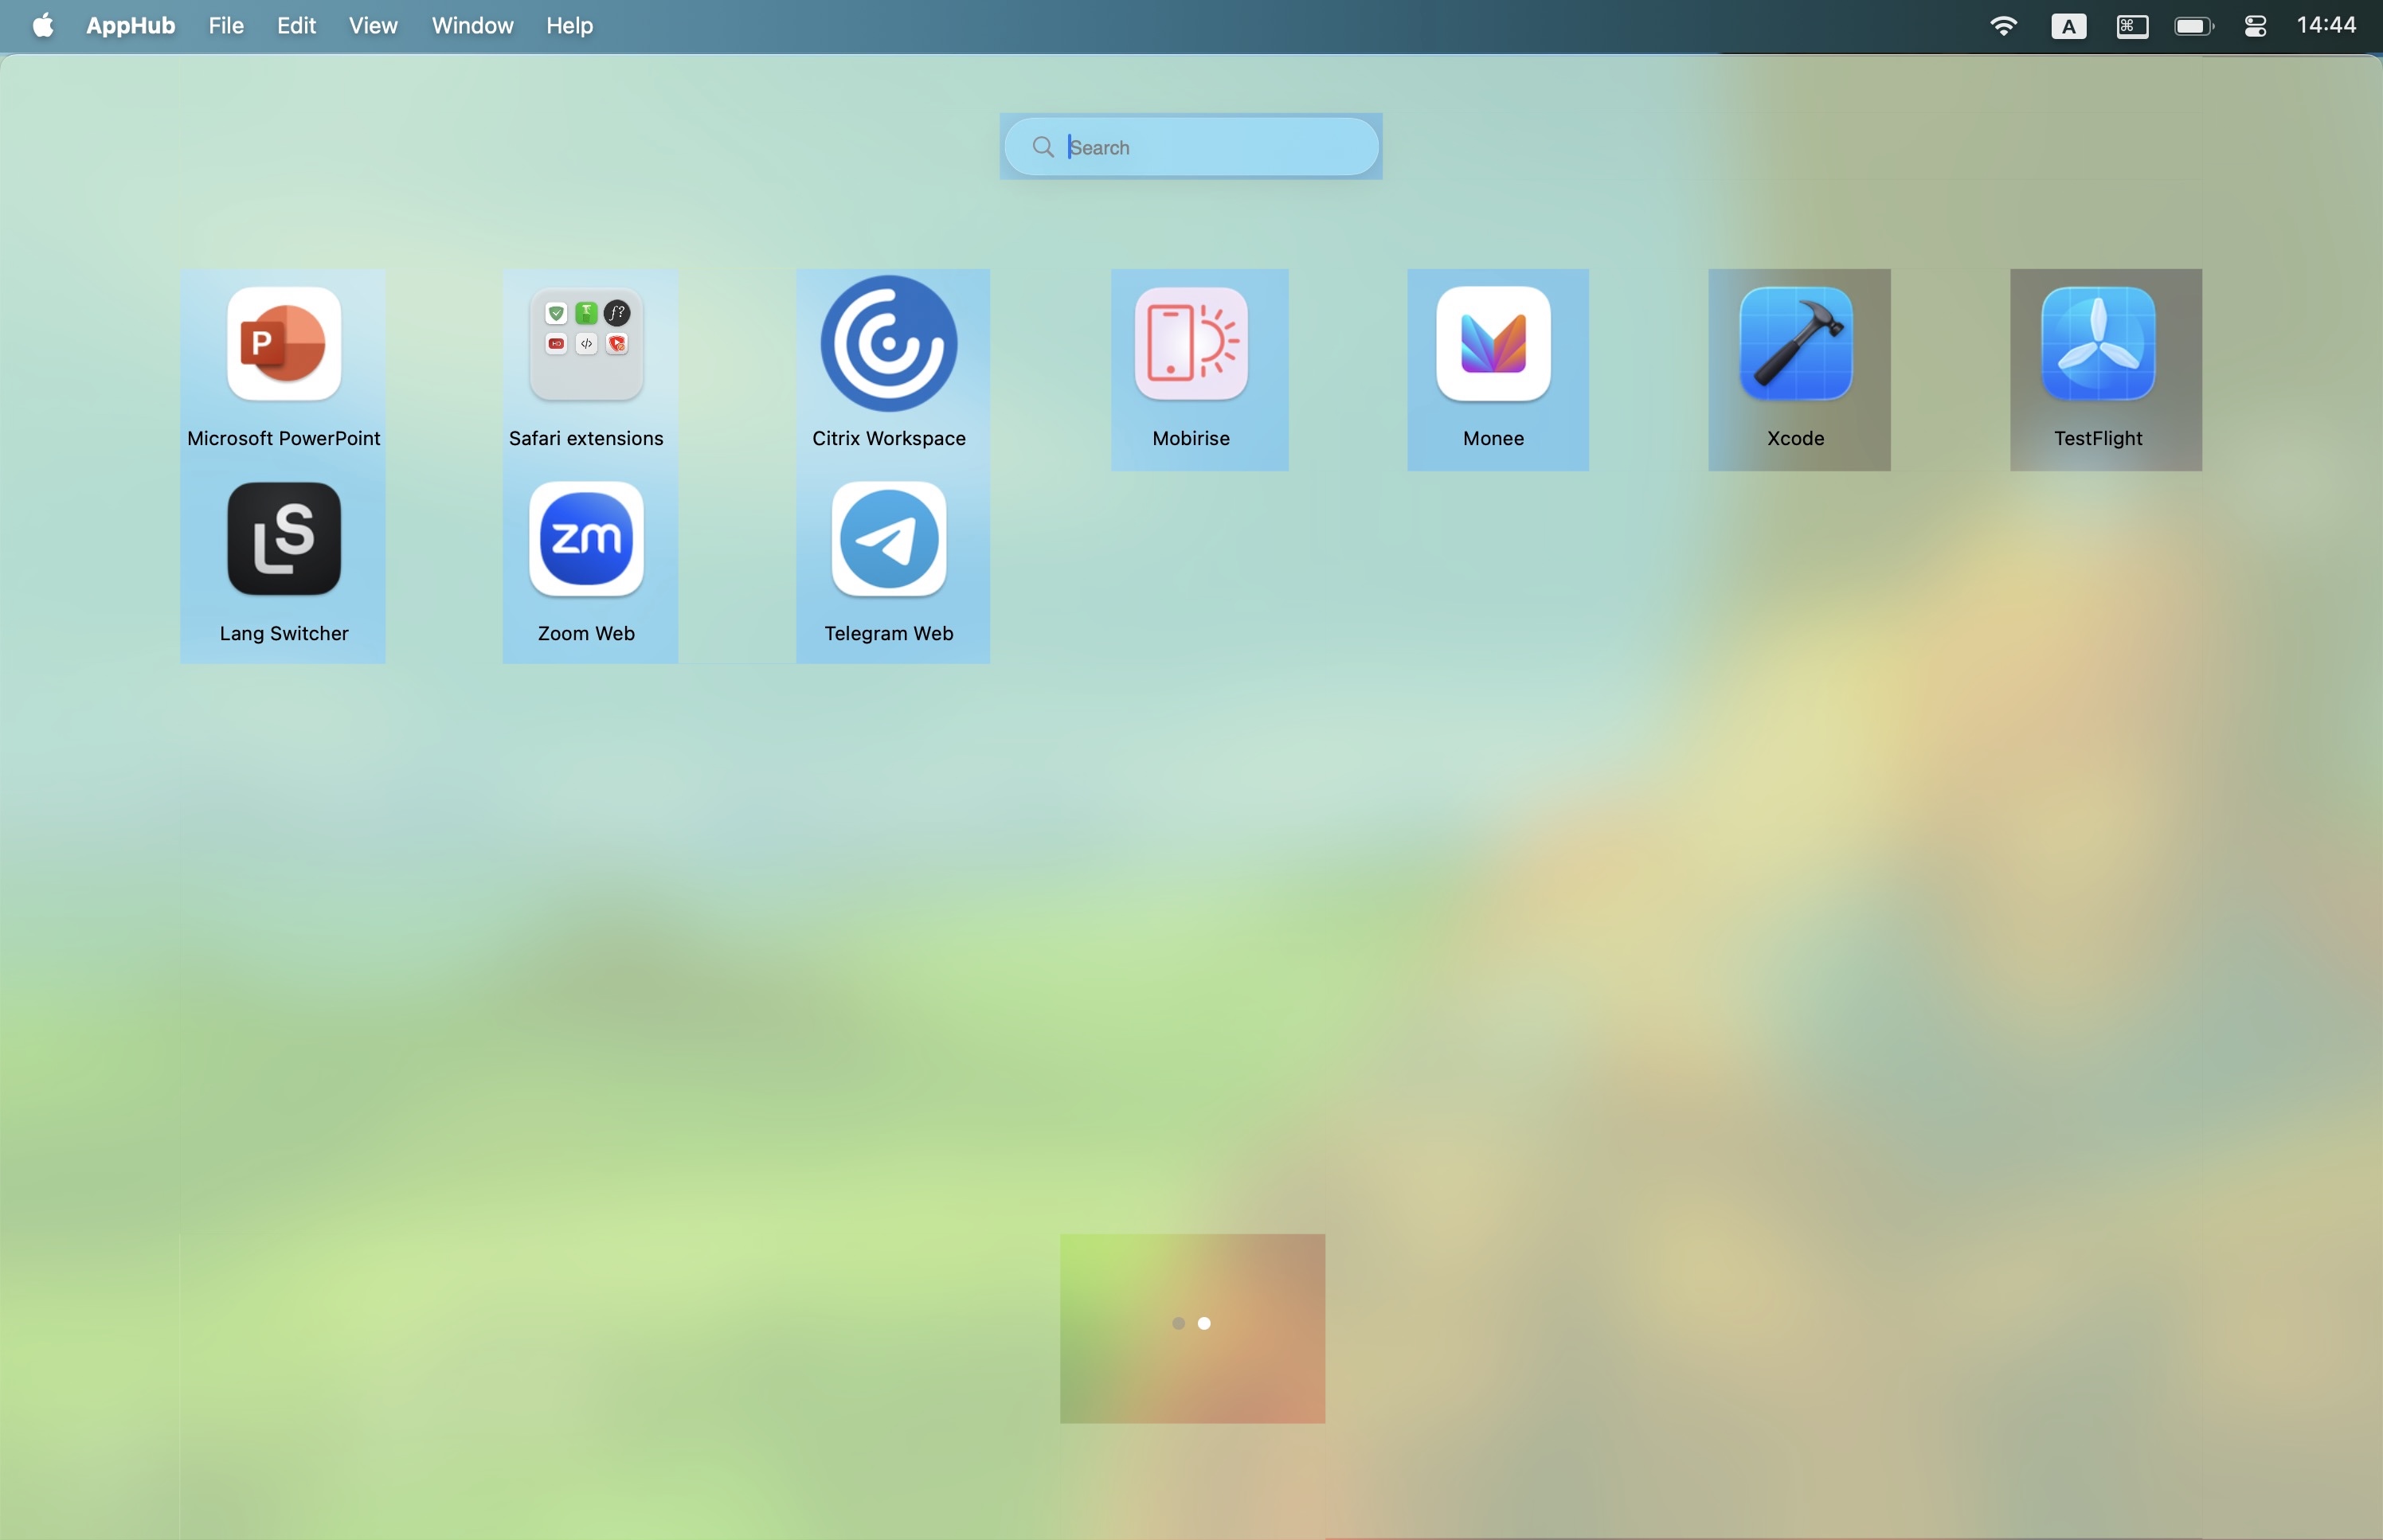Open the Monee app
Image resolution: width=2383 pixels, height=1540 pixels.
click(1493, 344)
